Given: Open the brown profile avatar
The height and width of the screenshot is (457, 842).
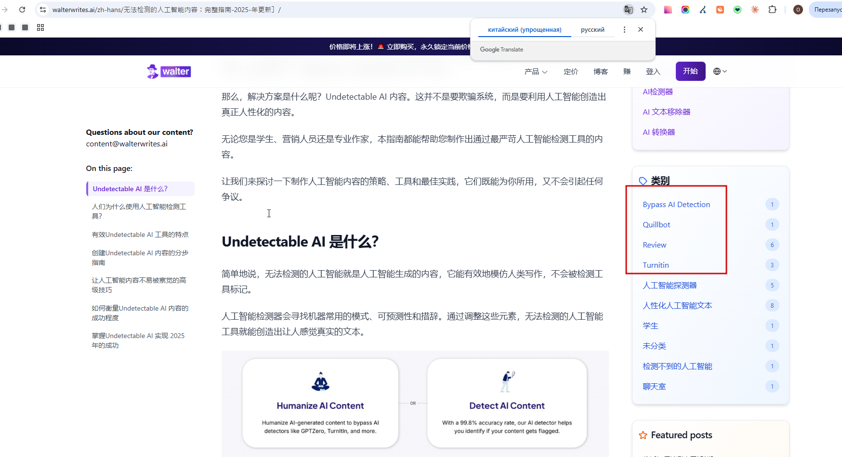Looking at the screenshot, I should 798,10.
